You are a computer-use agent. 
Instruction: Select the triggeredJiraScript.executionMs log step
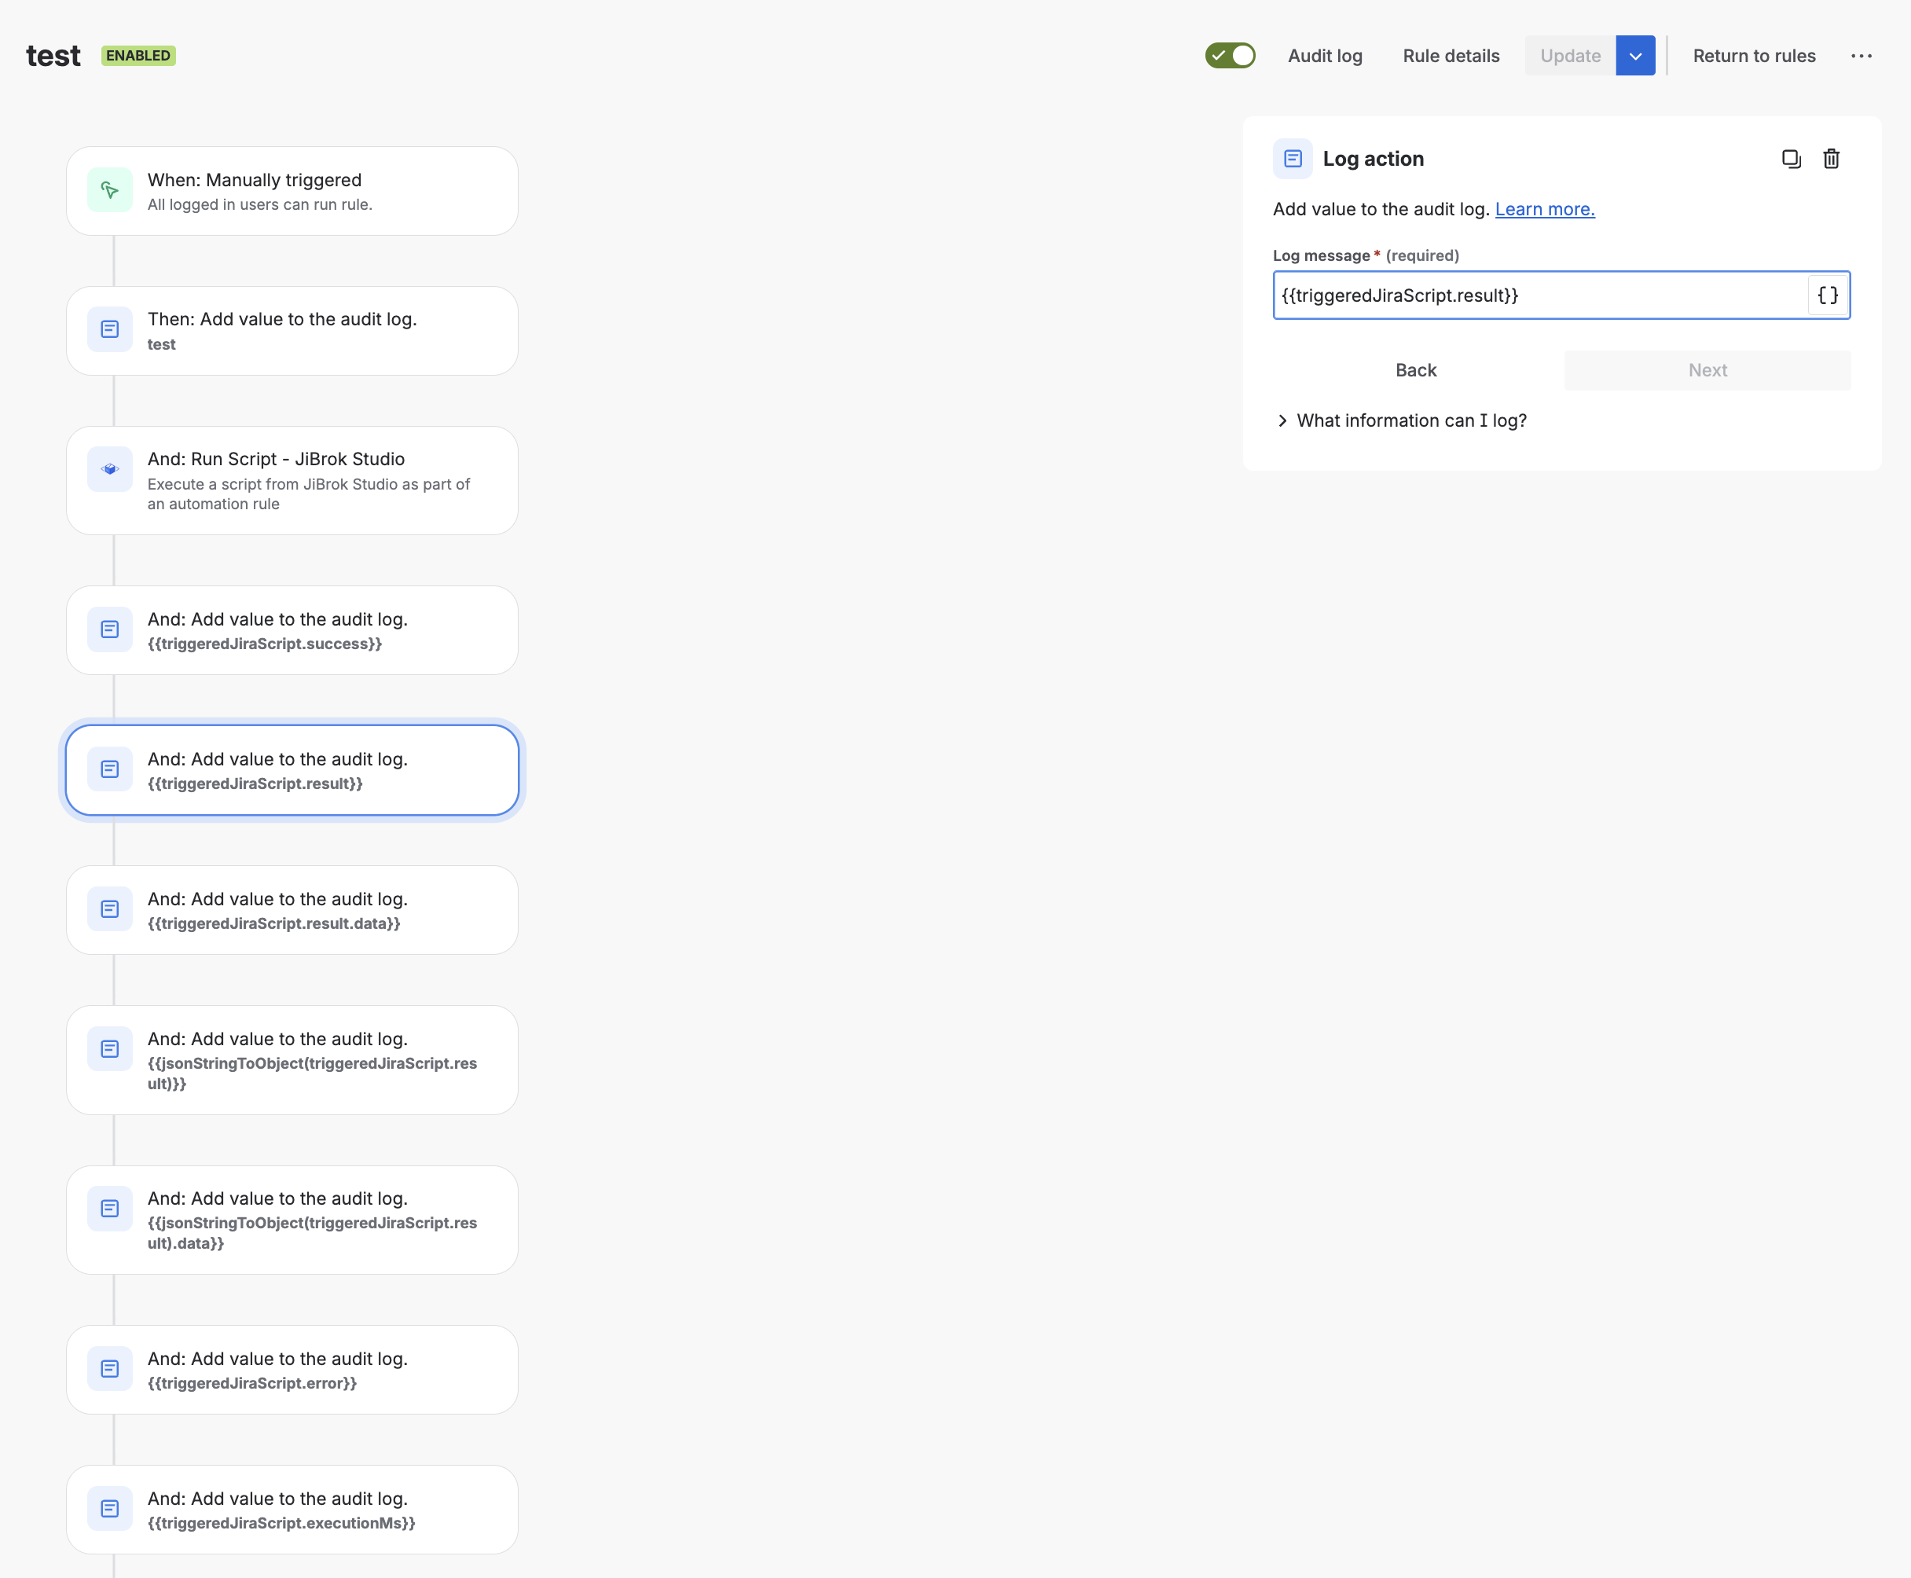pos(292,1509)
